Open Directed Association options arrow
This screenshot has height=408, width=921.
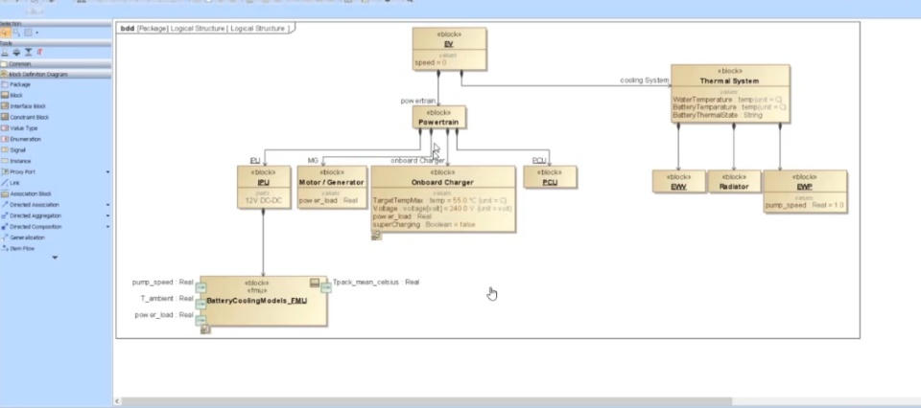(x=107, y=205)
